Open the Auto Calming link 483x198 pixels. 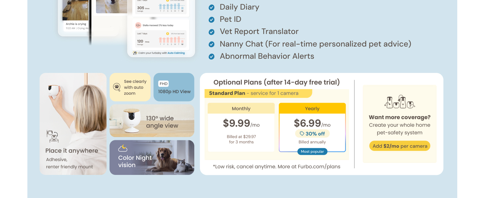click(x=176, y=53)
